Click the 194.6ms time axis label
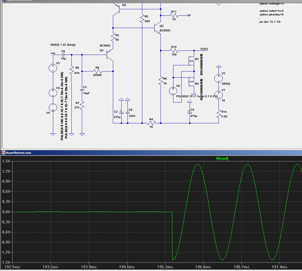 tap(127, 267)
